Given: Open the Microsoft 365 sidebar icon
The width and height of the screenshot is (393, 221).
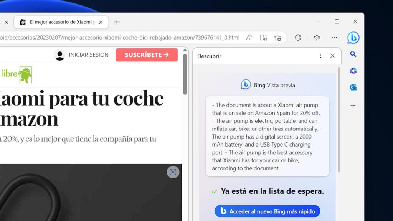Looking at the screenshot, I should pyautogui.click(x=353, y=71).
